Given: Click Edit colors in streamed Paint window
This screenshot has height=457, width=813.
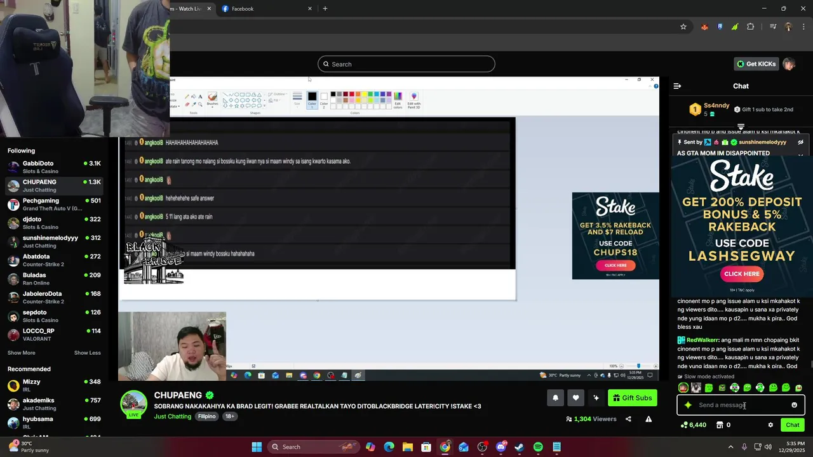Looking at the screenshot, I should pos(398,100).
